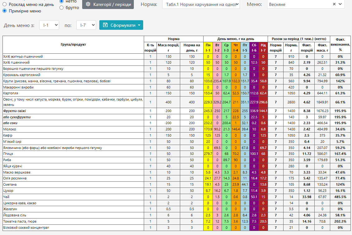This screenshot has height=235, width=352.
Task: Click the purple Сб I-6 column header
Action: pyautogui.click(x=254, y=48)
